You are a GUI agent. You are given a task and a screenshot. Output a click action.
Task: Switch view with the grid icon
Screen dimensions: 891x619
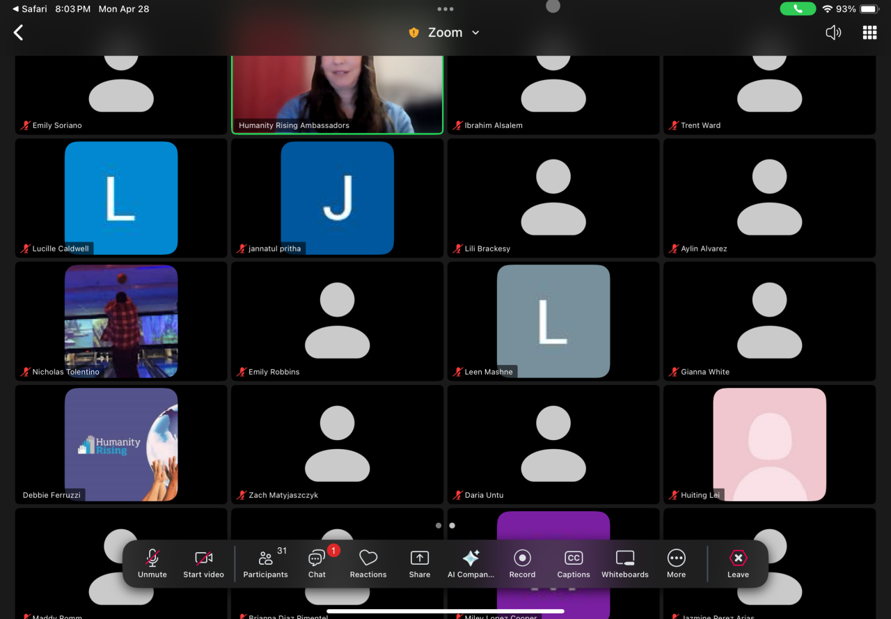tap(869, 33)
